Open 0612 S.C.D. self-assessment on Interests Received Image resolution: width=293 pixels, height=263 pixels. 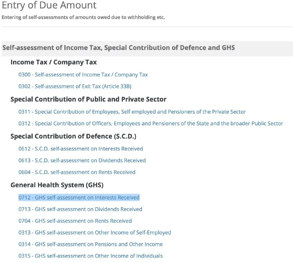click(81, 149)
